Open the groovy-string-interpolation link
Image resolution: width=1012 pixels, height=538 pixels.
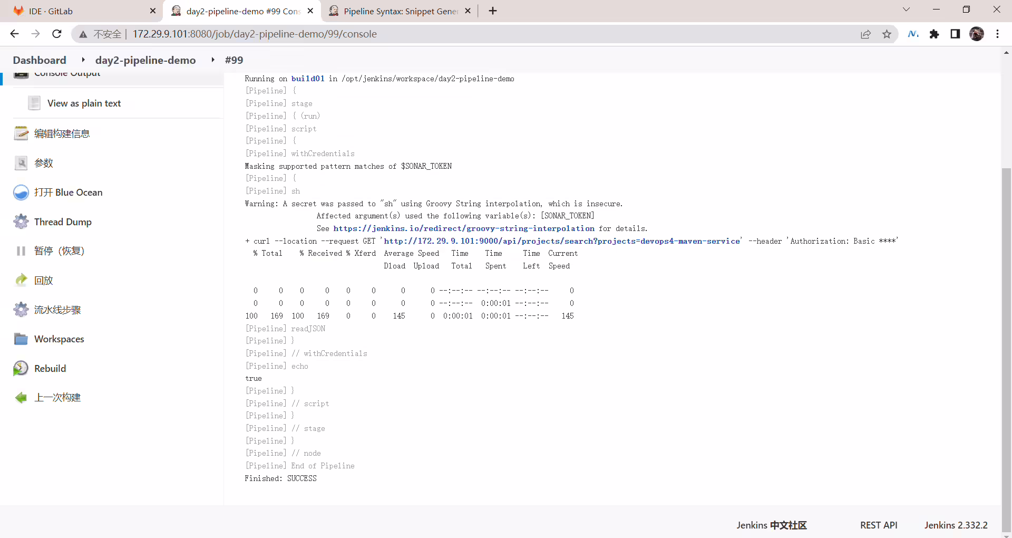pyautogui.click(x=464, y=228)
